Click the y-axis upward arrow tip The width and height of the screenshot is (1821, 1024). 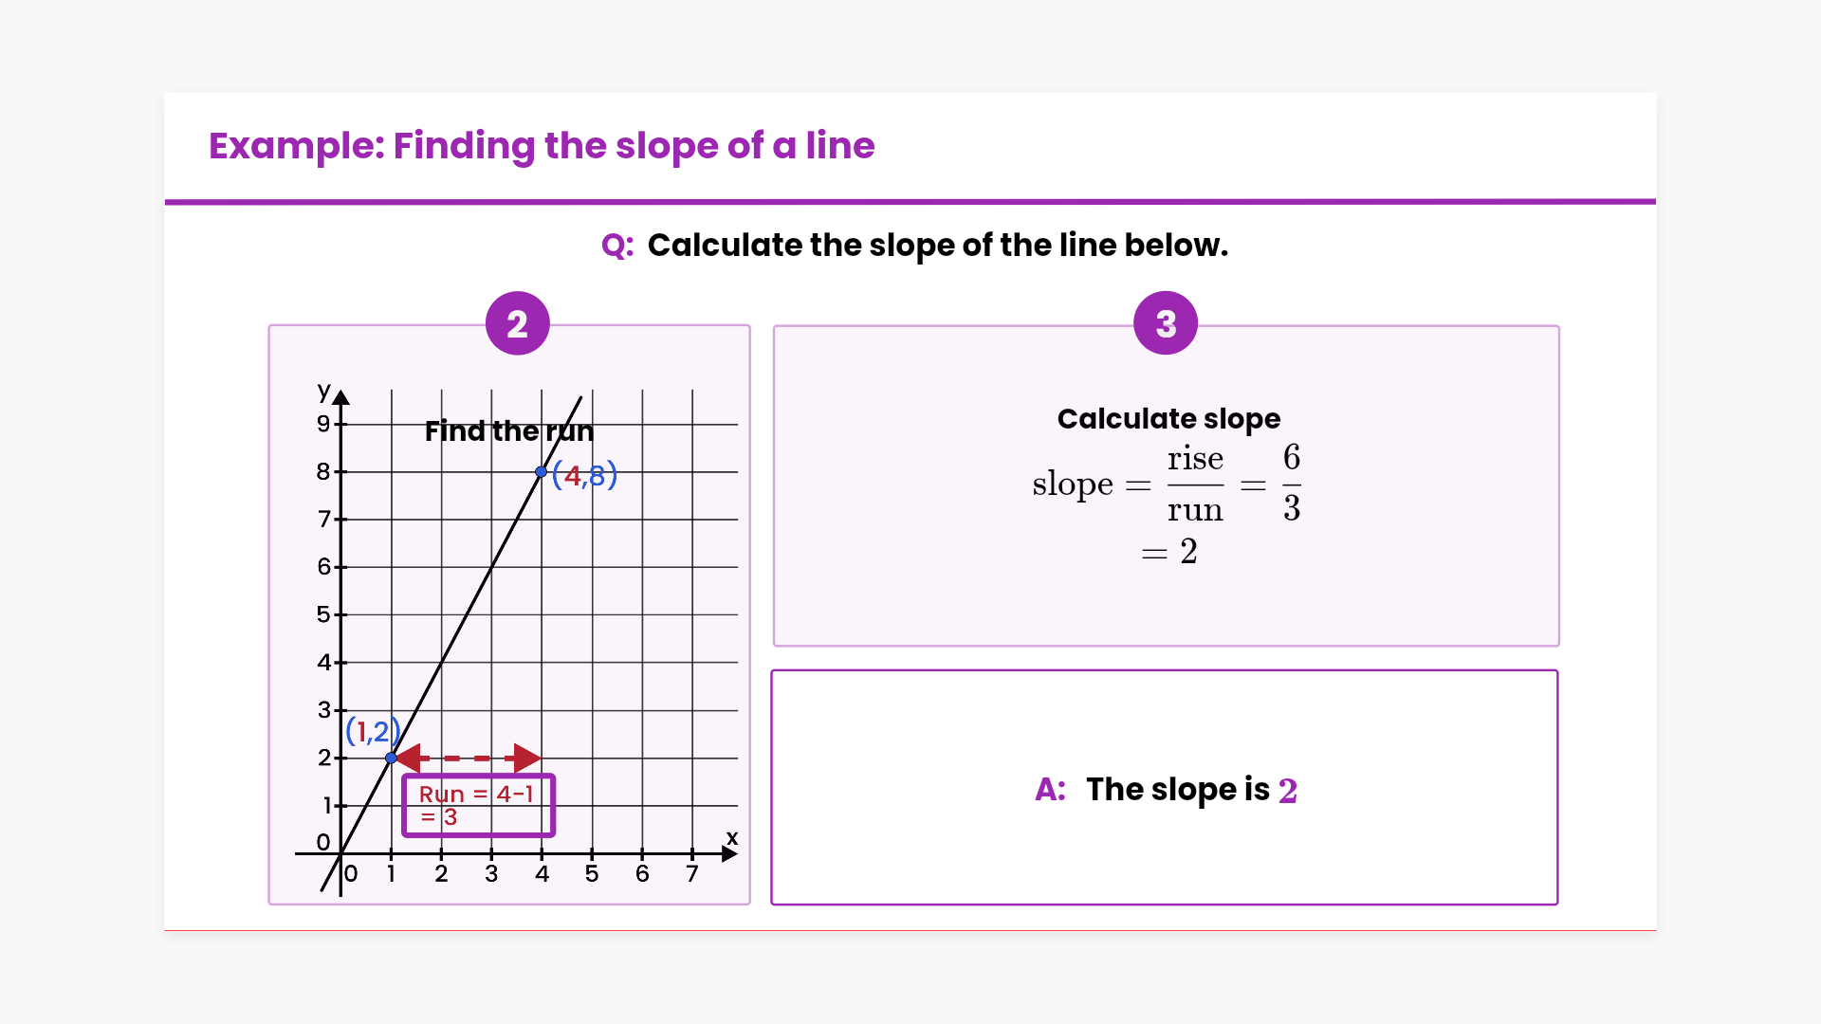pyautogui.click(x=341, y=396)
